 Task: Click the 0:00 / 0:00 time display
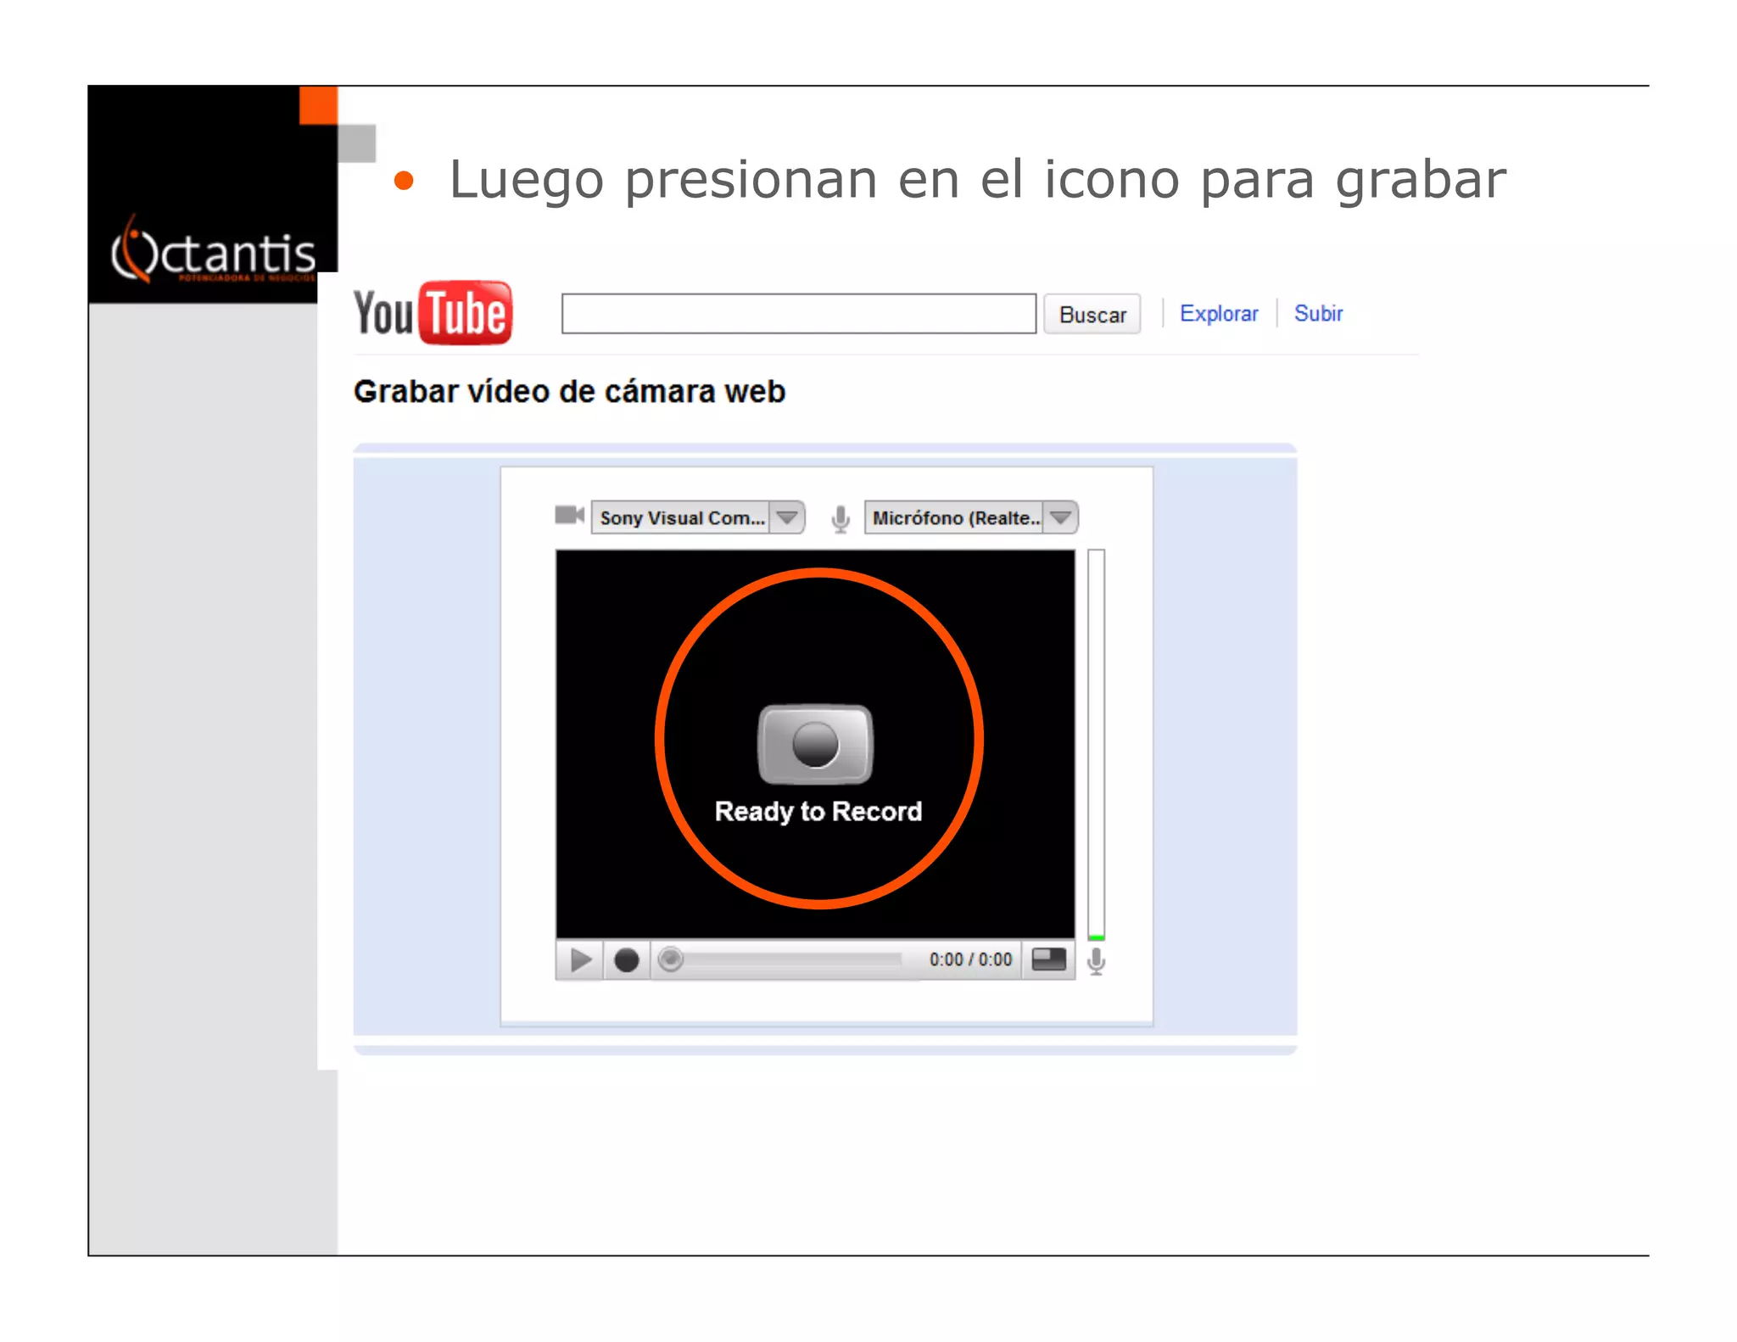pos(970,959)
